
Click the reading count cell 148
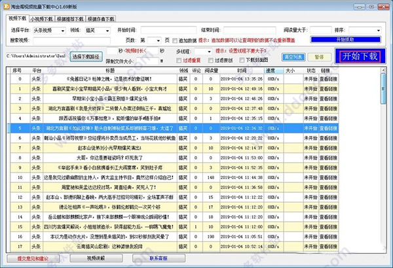(x=211, y=178)
